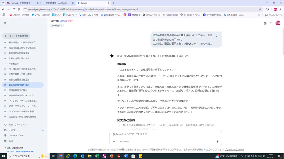Open ソロエルアリーナ bookmark
This screenshot has height=159, width=284.
click(x=70, y=15)
